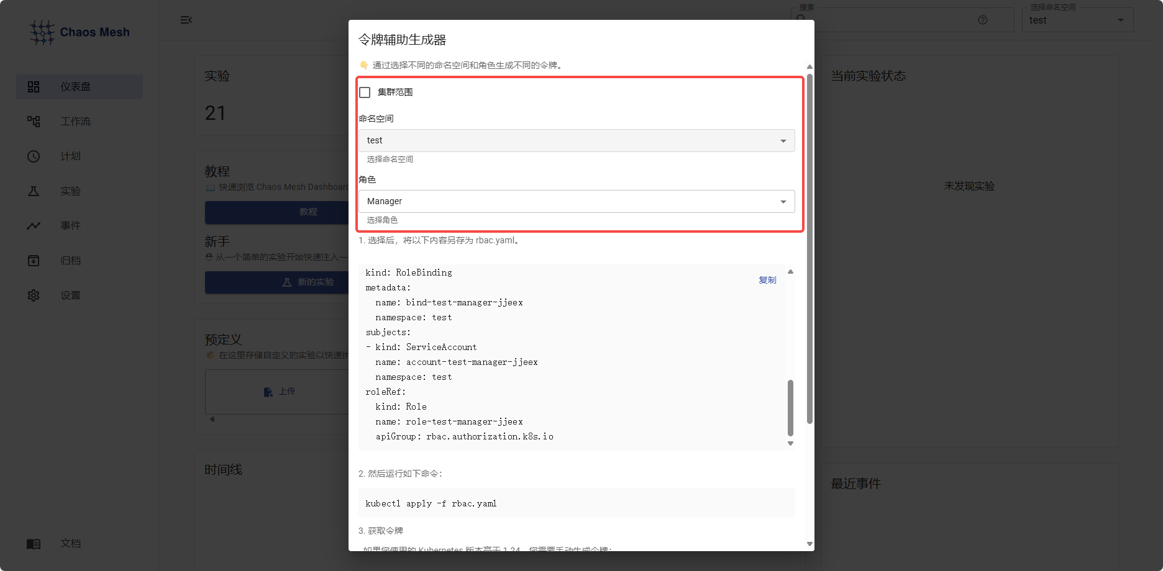Click the experiment count 21
Viewport: 1163px width, 571px height.
[x=215, y=113]
